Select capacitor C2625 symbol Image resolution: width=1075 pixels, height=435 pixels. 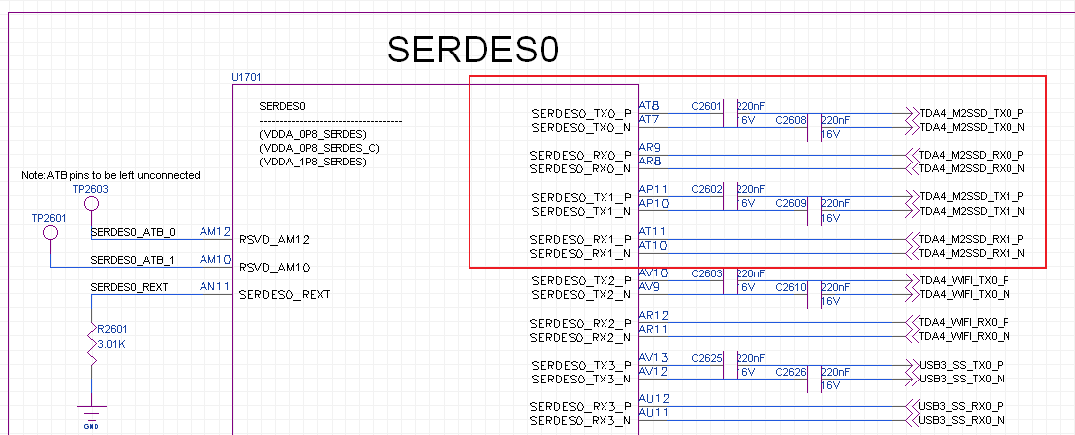click(x=729, y=365)
